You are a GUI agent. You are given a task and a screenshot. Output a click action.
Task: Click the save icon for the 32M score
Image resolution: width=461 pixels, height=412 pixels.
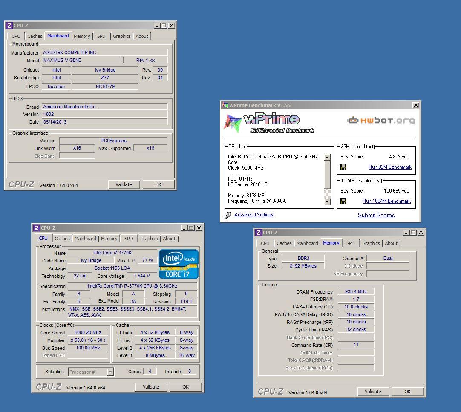point(343,167)
